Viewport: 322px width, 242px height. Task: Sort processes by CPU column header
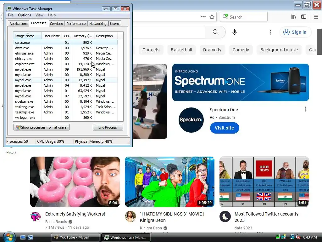click(x=67, y=36)
